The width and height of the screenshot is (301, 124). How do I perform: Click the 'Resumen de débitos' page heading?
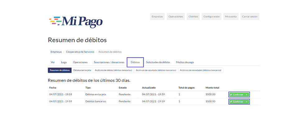click(x=77, y=40)
